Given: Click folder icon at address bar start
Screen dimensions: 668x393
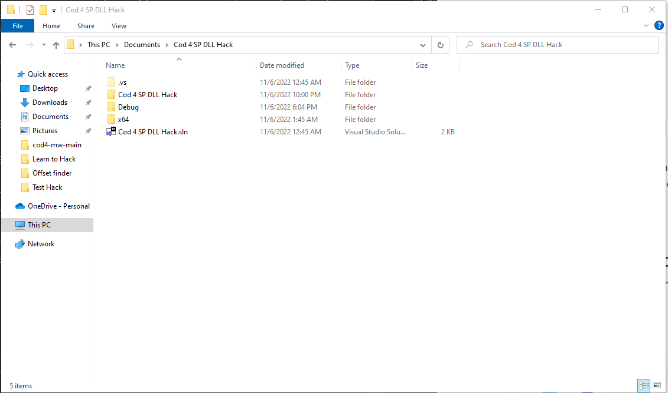Looking at the screenshot, I should 71,45.
